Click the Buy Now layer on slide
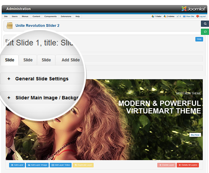 [195, 135]
